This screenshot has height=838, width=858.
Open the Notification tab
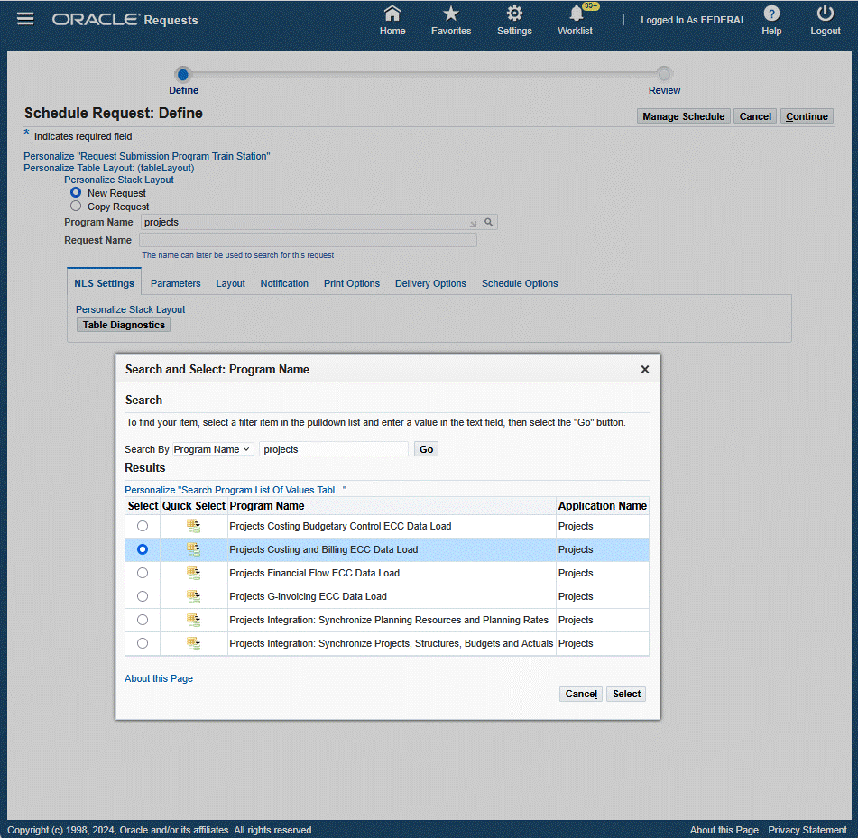click(x=284, y=283)
